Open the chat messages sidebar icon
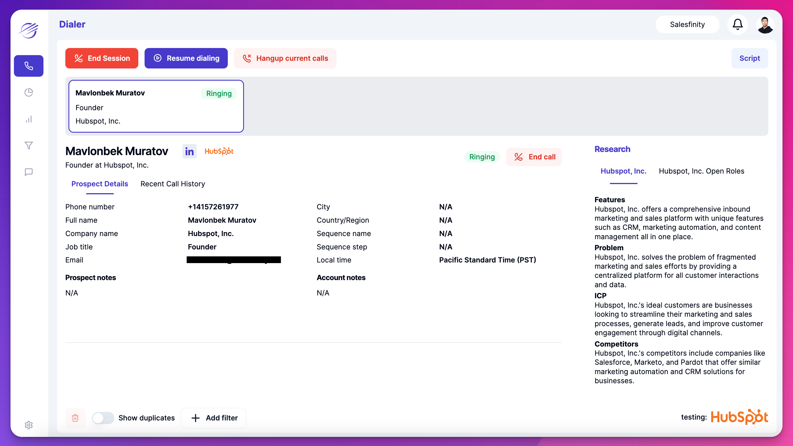The width and height of the screenshot is (793, 446). (29, 172)
